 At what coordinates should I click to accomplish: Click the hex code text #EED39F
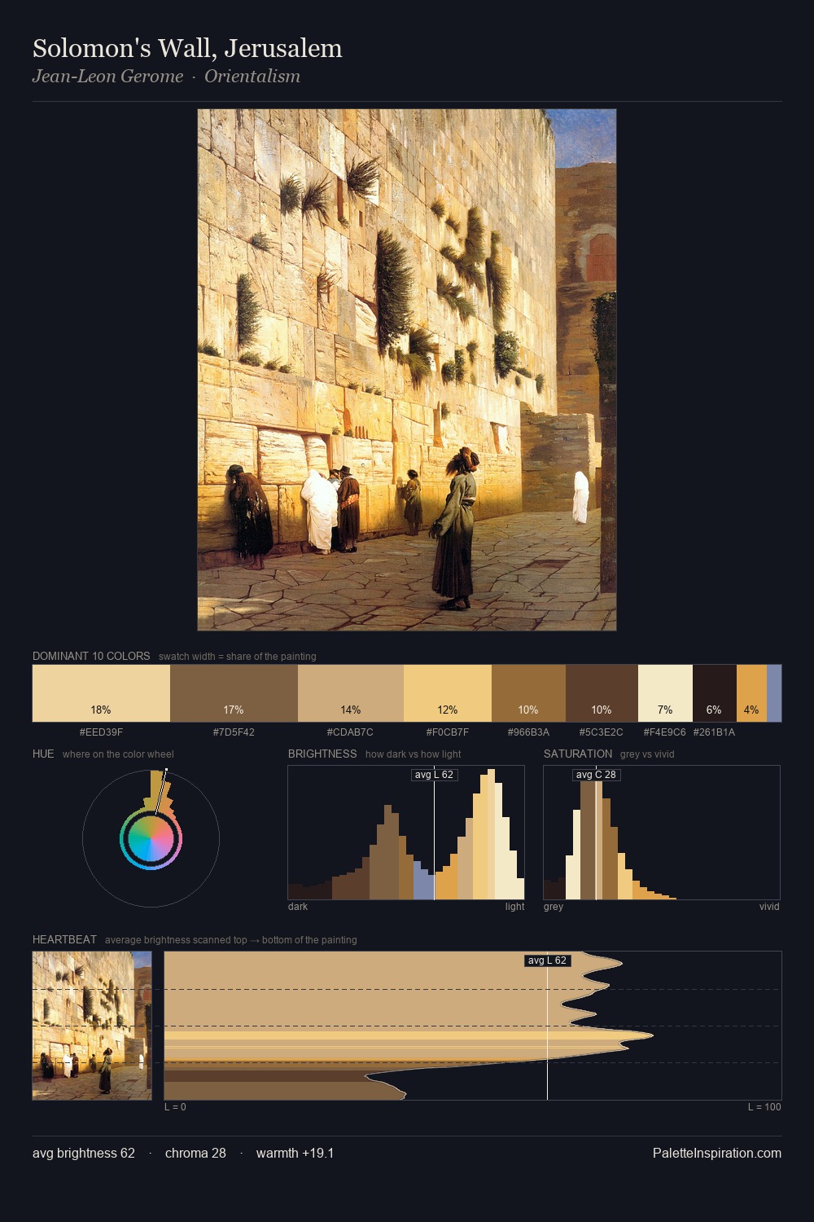coord(101,732)
